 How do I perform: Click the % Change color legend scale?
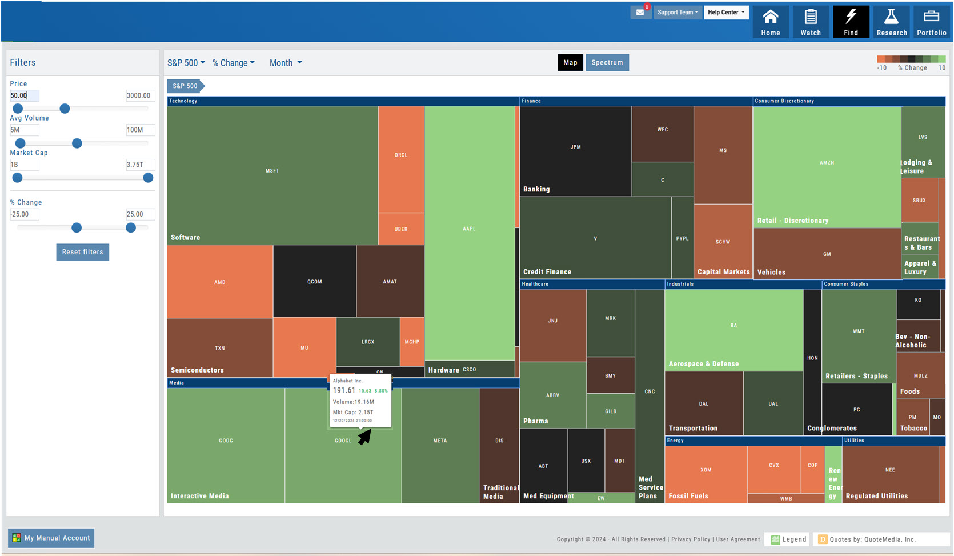[x=911, y=59]
